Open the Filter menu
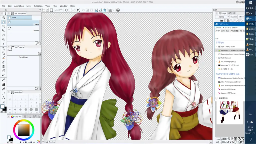Screen dimensions: 256x144 coord(55,6)
